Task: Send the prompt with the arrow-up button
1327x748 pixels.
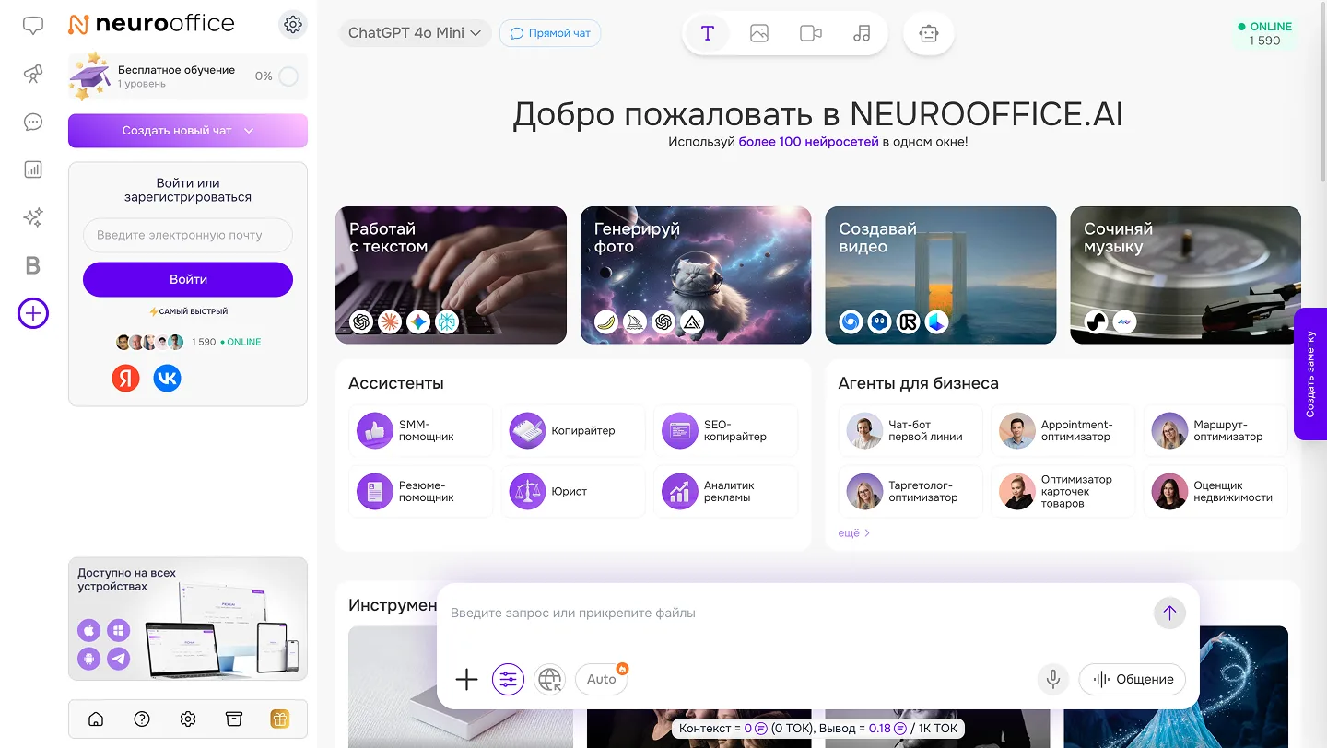Action: pyautogui.click(x=1169, y=613)
